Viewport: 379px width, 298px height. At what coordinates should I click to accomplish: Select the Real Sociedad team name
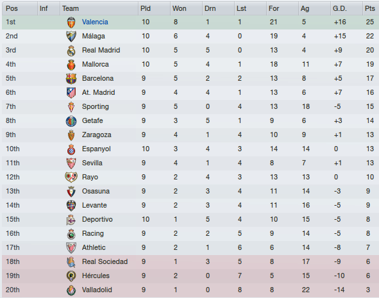point(105,261)
